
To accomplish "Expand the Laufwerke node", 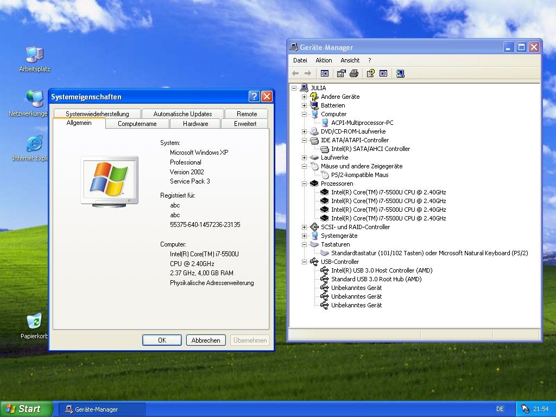I will click(304, 157).
